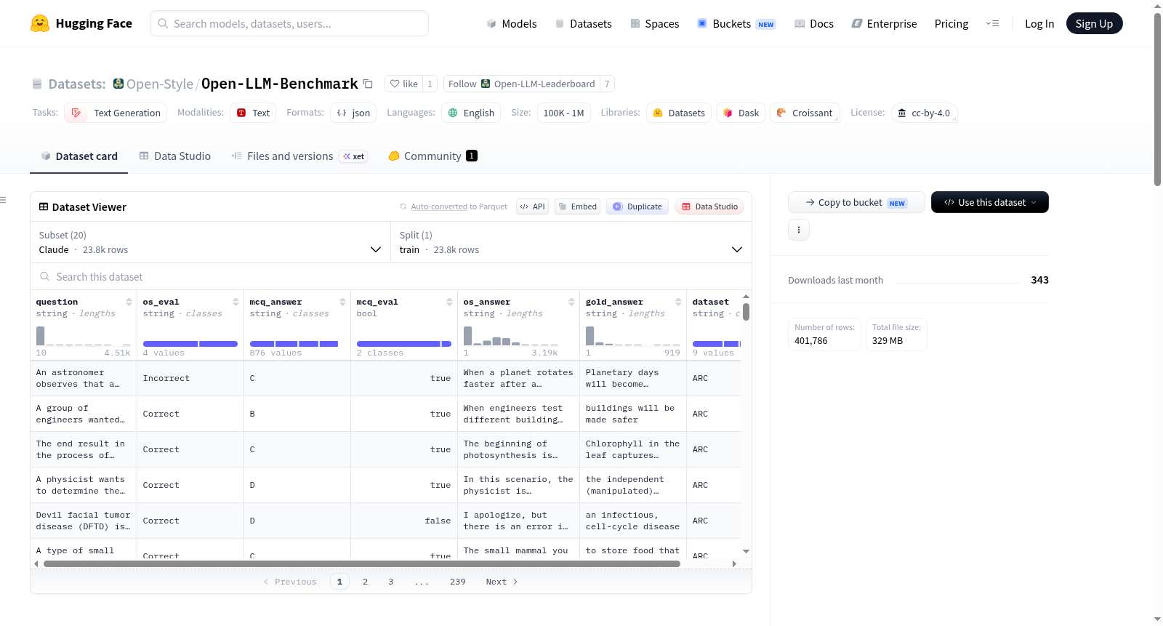The image size is (1163, 626).
Task: Sort by the question column arrows
Action: pyautogui.click(x=129, y=302)
